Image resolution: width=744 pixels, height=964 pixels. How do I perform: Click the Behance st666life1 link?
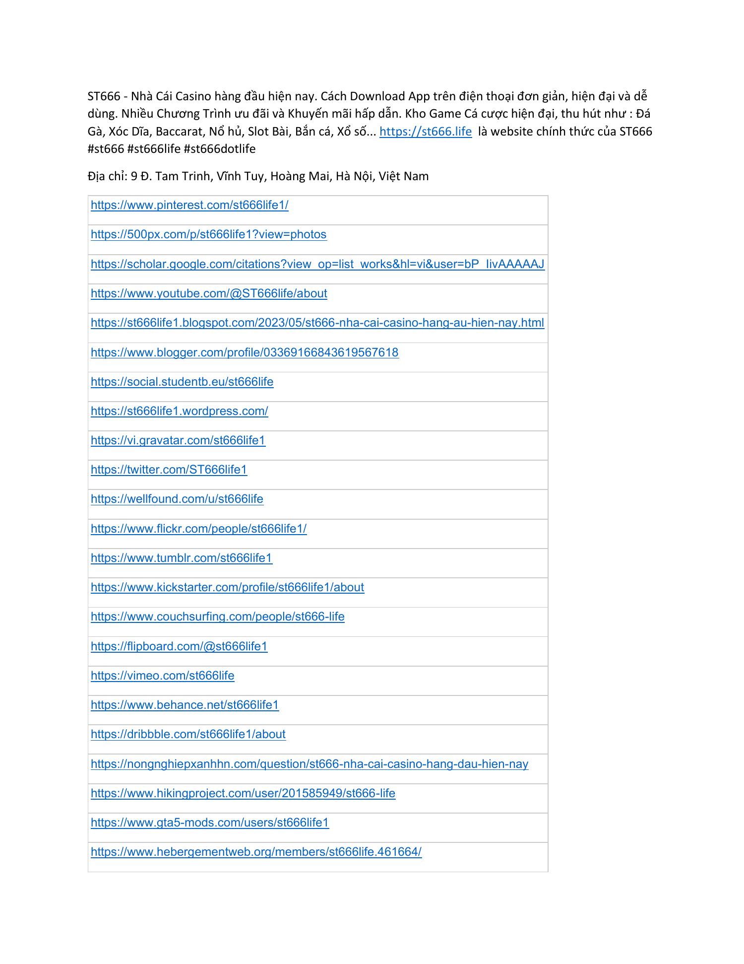pos(185,705)
